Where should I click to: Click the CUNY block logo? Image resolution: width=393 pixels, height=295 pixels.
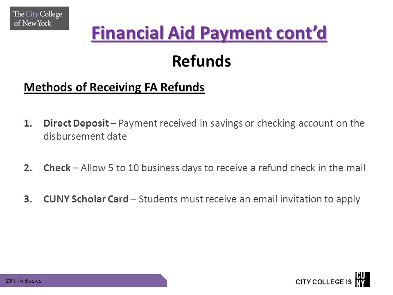point(362,279)
